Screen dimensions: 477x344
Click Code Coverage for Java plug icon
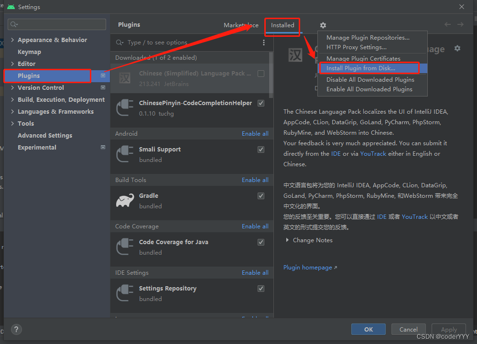(125, 247)
